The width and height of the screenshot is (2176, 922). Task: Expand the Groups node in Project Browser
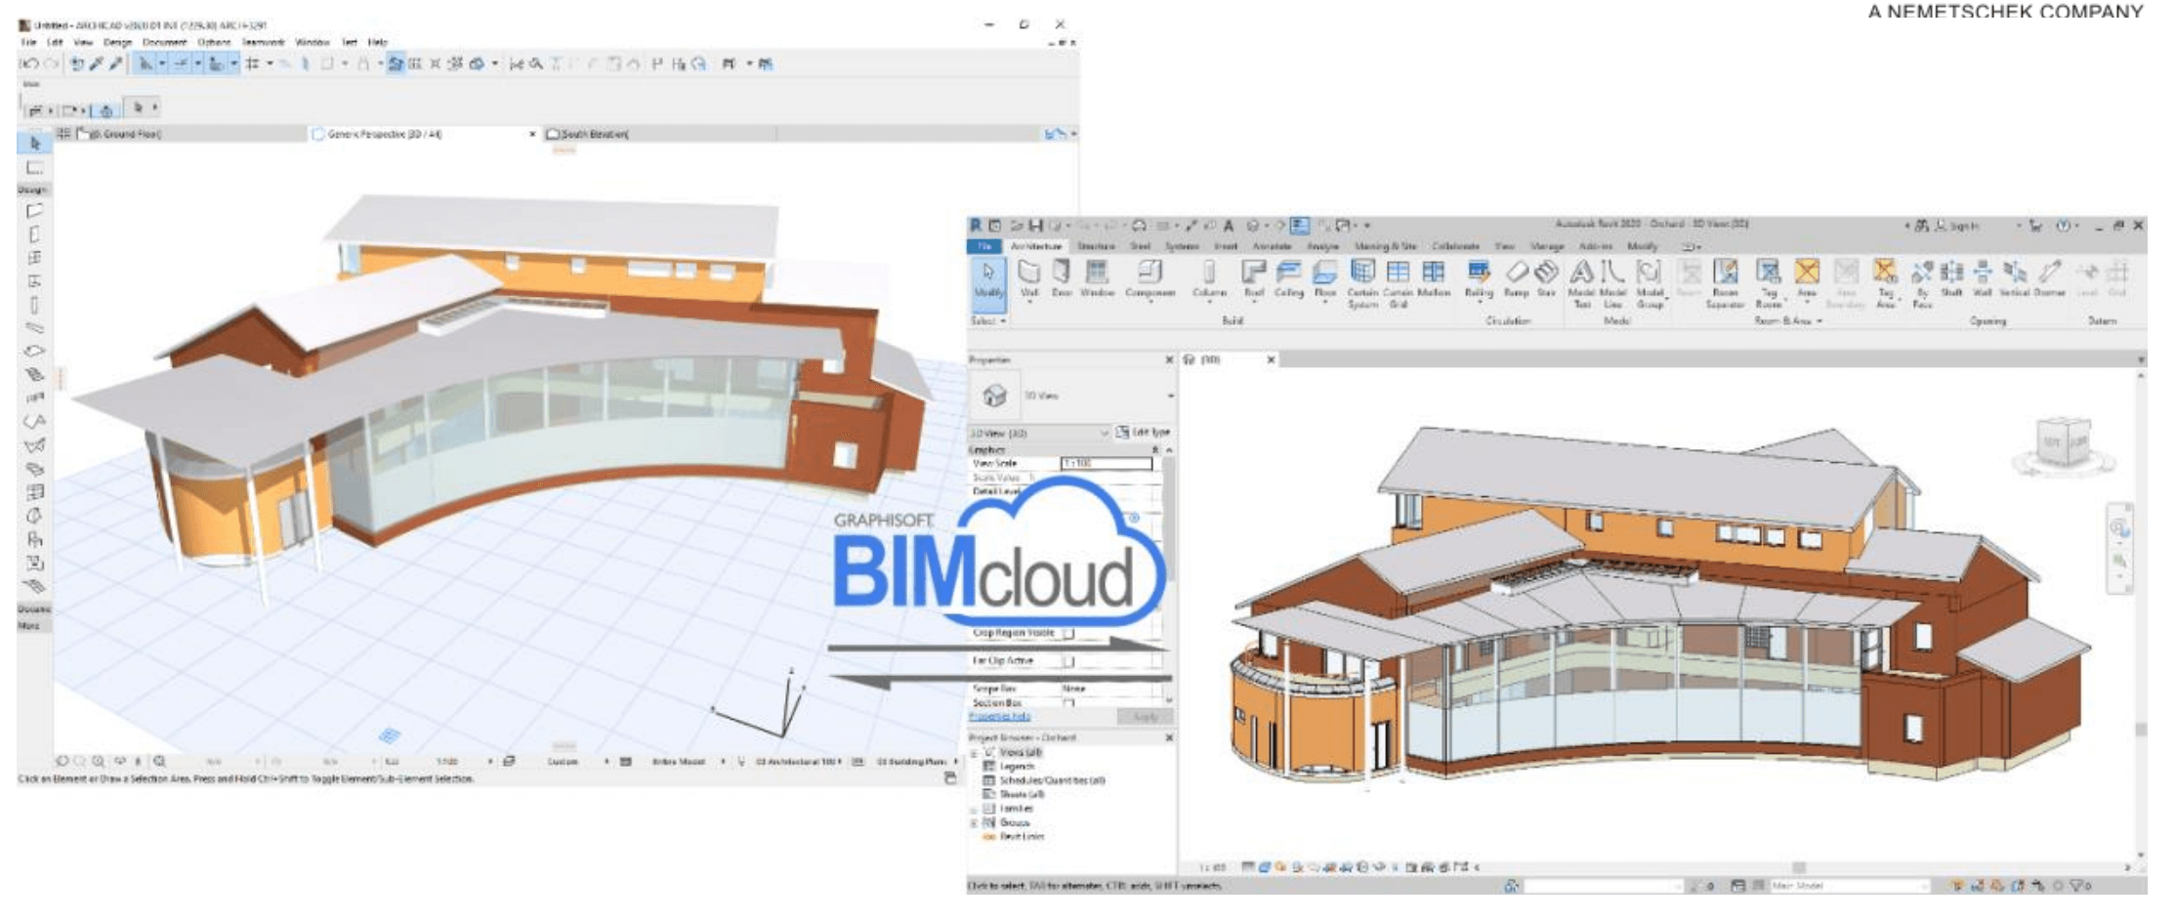(x=975, y=822)
